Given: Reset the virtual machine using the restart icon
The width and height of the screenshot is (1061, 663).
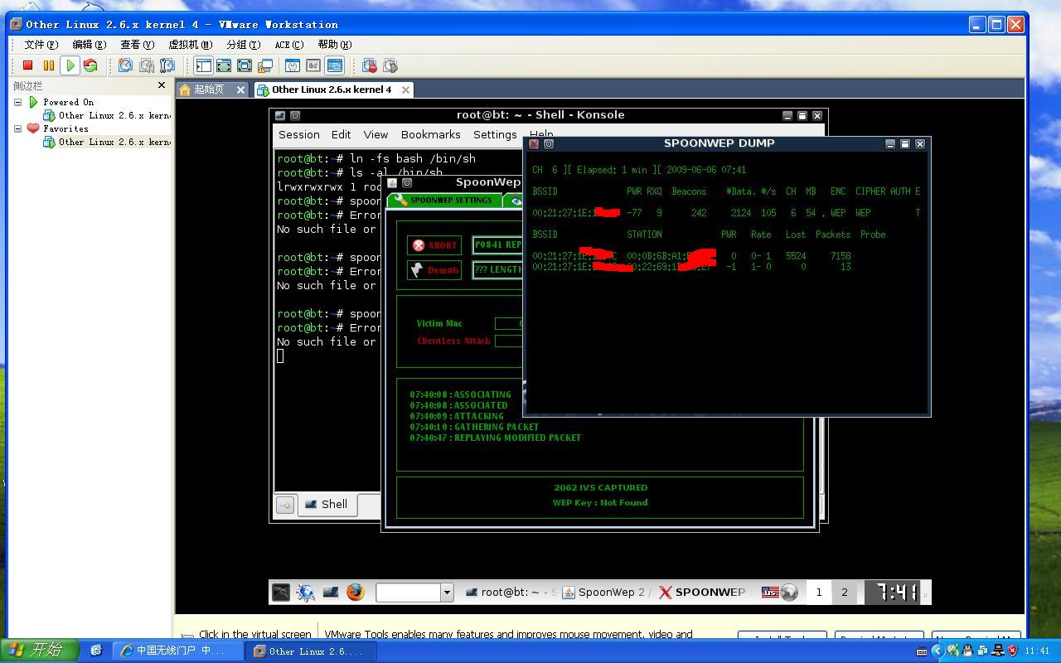Looking at the screenshot, I should pyautogui.click(x=90, y=65).
